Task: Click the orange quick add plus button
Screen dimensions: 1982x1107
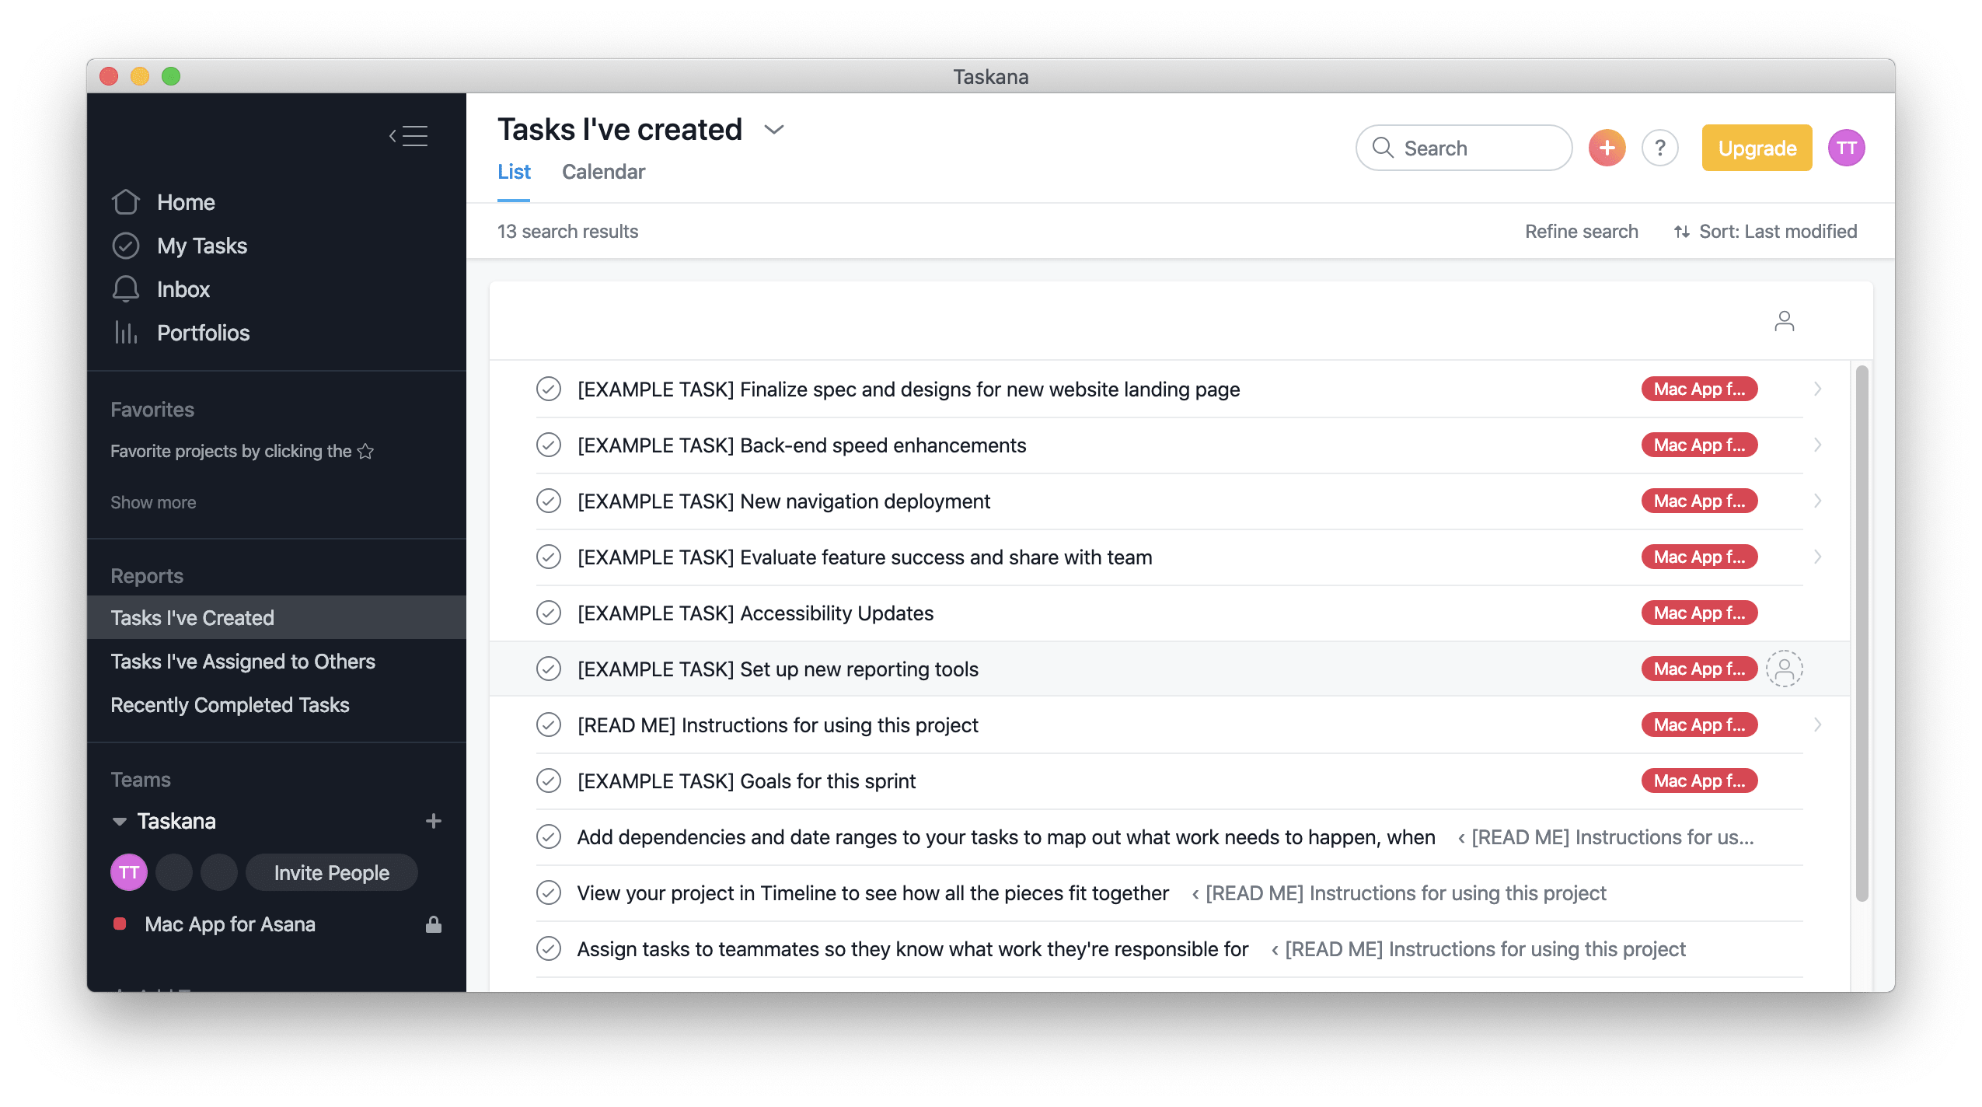Action: click(1607, 148)
